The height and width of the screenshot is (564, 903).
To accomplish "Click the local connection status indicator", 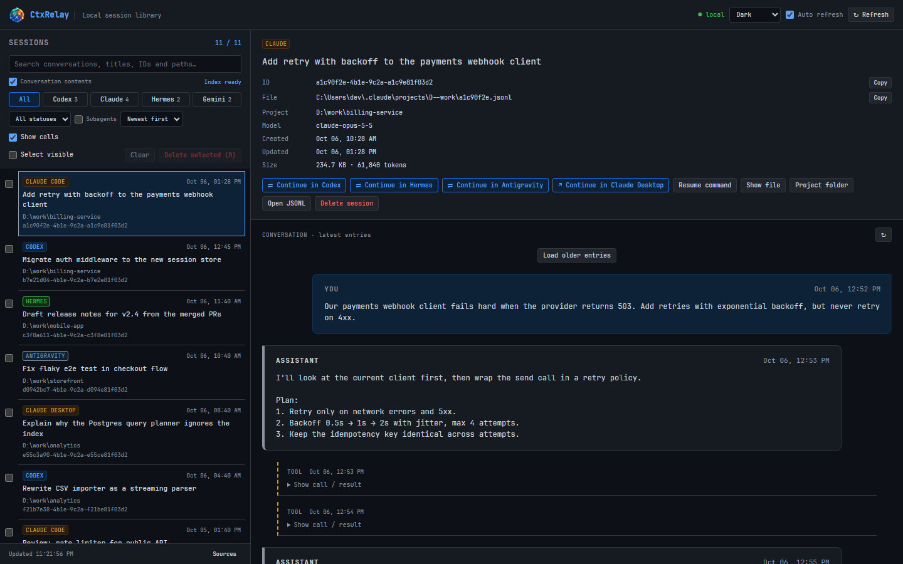I will 711,14.
